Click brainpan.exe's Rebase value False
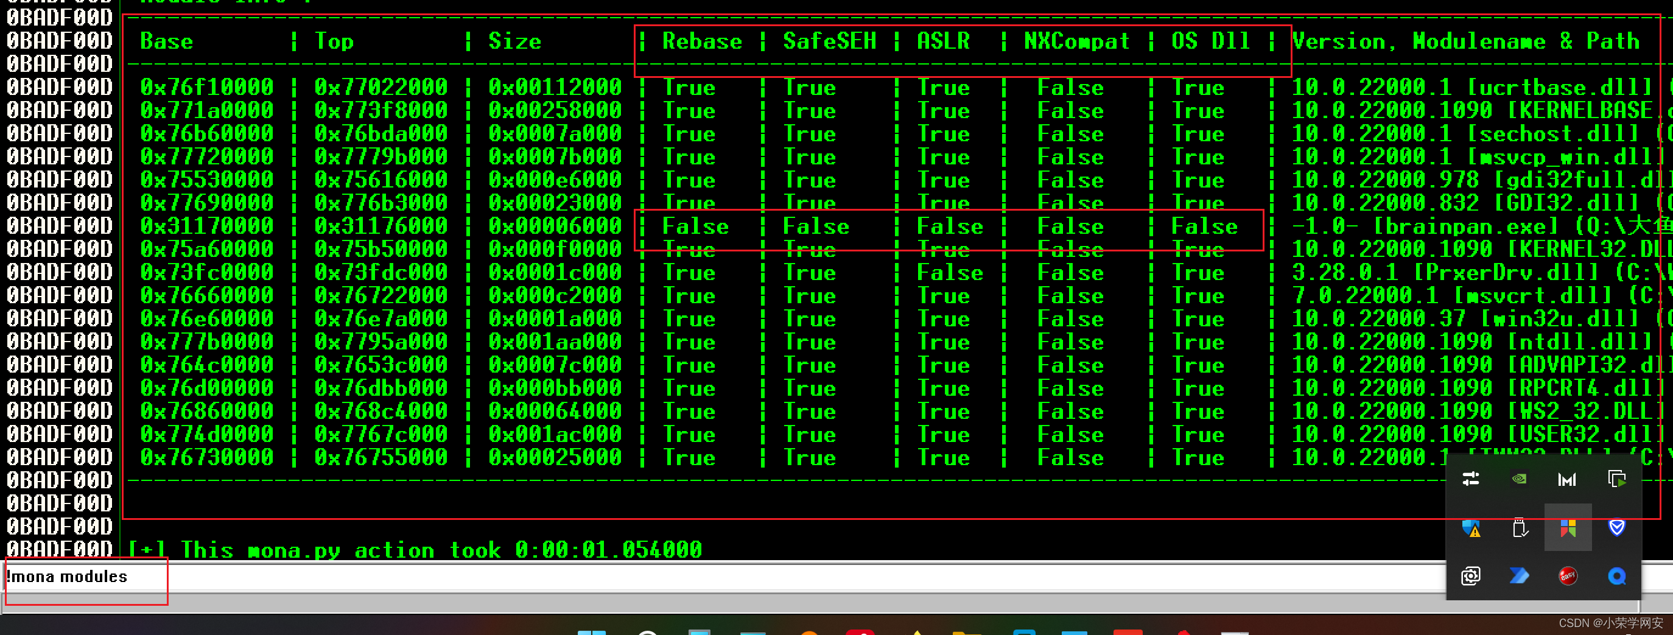1673x635 pixels. pos(695,226)
